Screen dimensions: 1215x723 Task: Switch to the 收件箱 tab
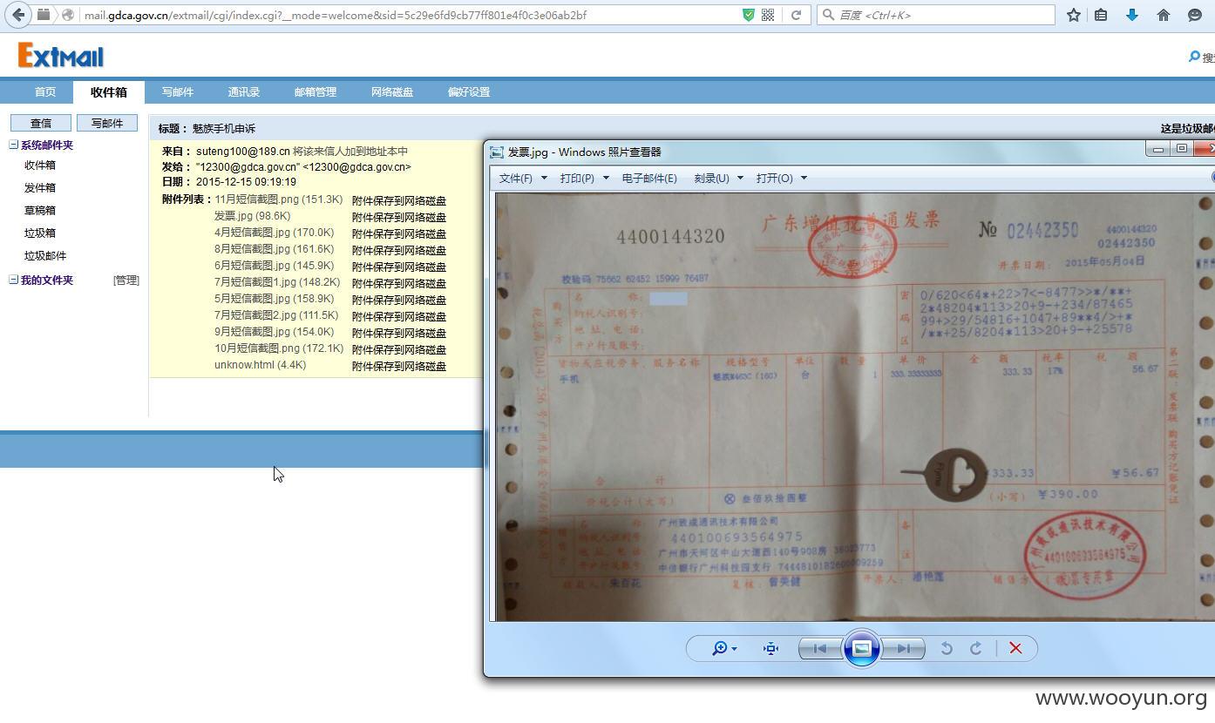(109, 91)
